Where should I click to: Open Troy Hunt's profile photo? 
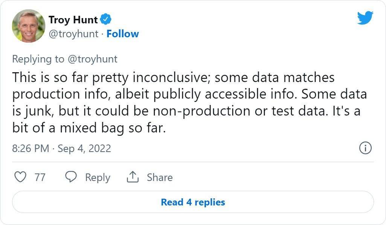(x=28, y=26)
